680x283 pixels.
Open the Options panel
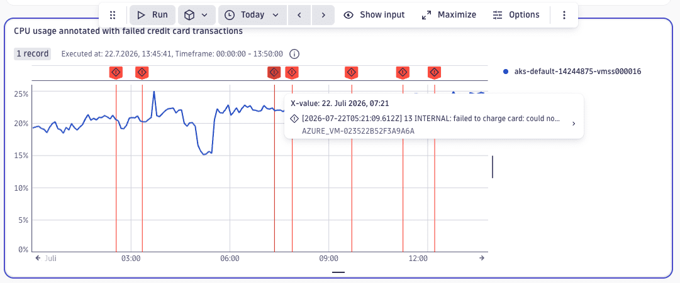(x=516, y=15)
